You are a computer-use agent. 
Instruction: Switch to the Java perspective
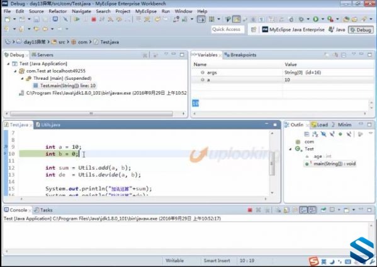coord(337,30)
